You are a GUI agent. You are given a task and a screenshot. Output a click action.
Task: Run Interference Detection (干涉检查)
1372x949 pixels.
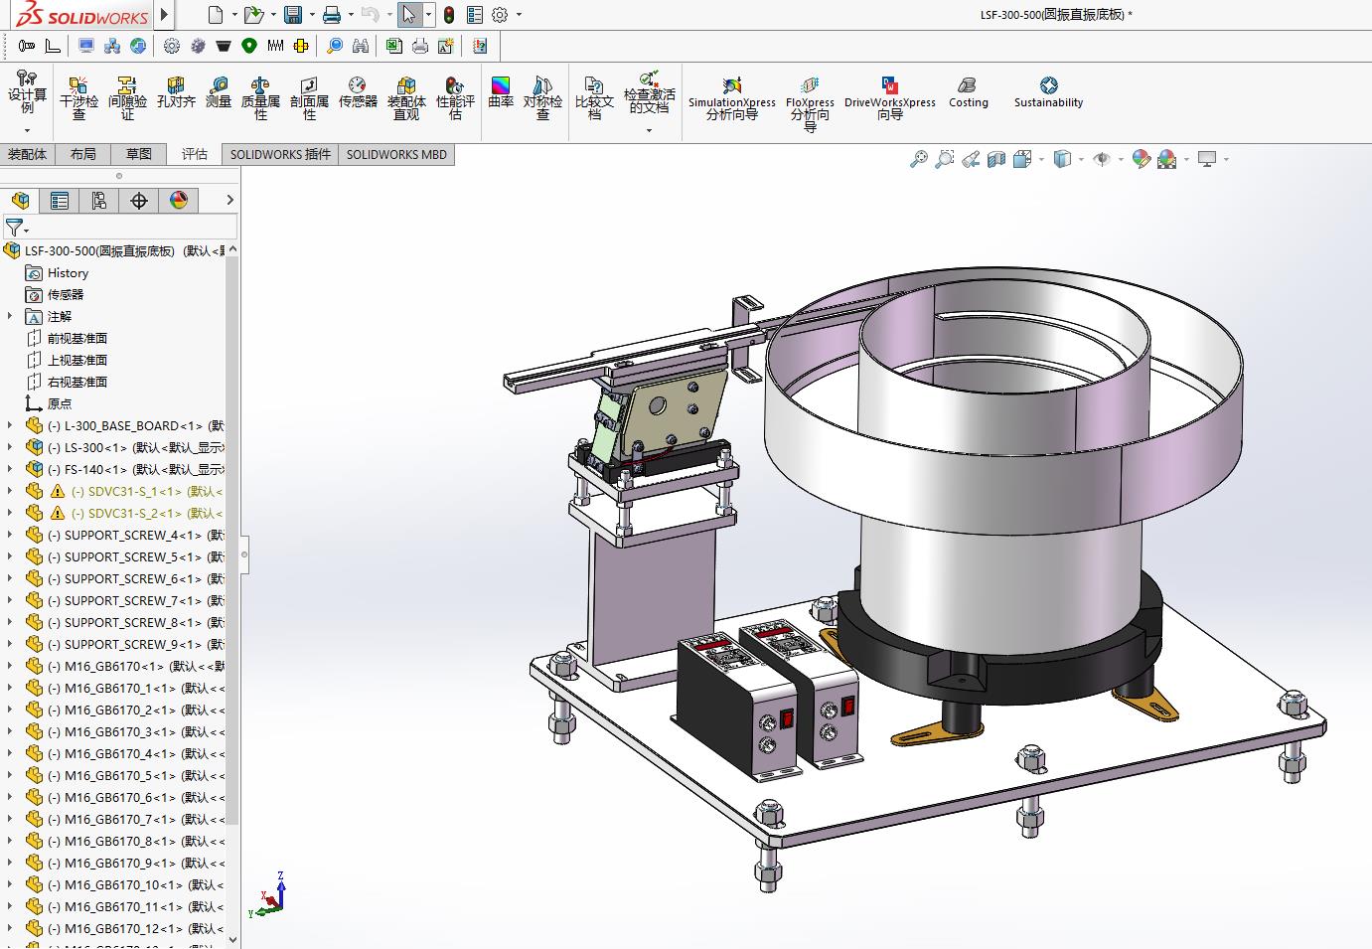(x=78, y=97)
